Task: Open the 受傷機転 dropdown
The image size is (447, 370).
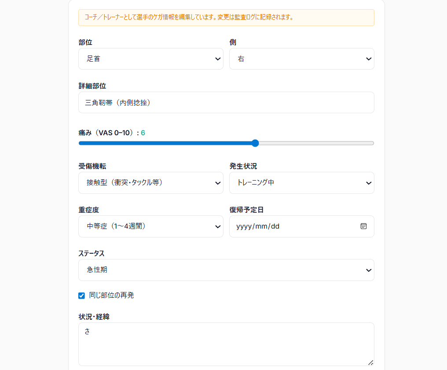Action: (151, 183)
